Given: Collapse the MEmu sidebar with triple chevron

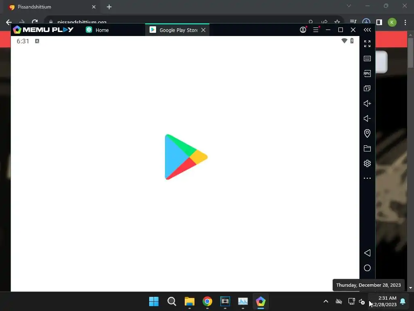Looking at the screenshot, I should (367, 30).
